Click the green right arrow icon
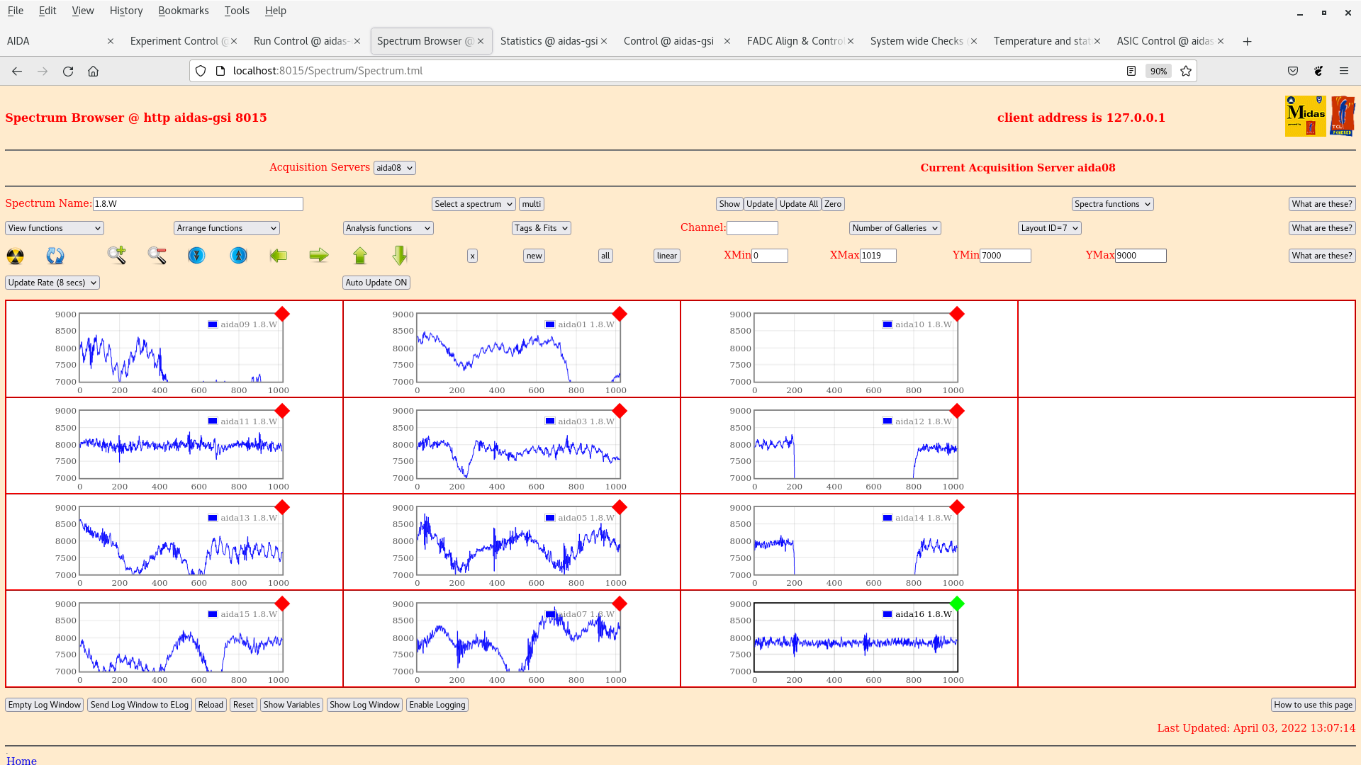Screen dimensions: 1361x765 coord(319,256)
